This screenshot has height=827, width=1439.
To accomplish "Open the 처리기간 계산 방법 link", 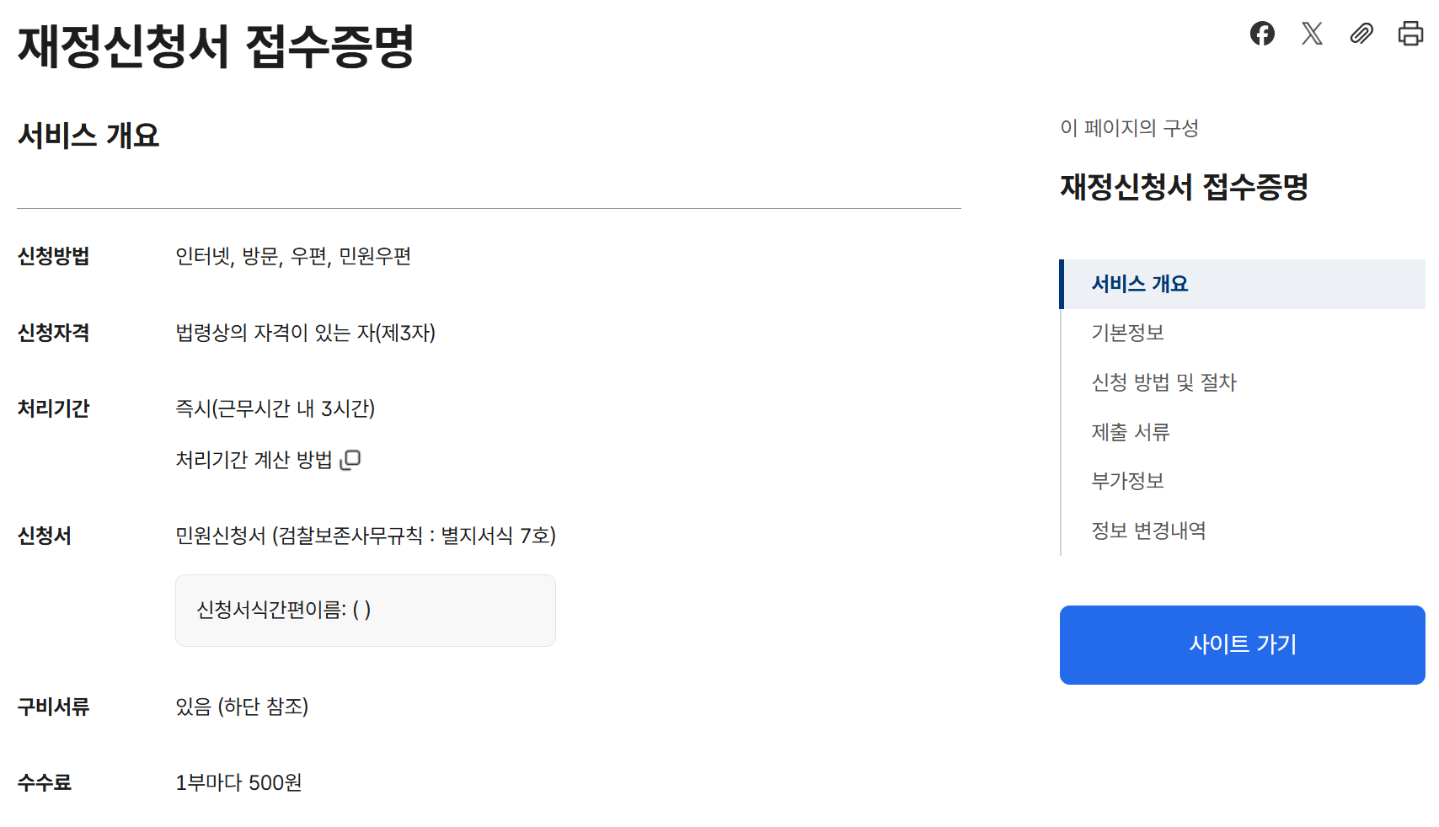I will click(254, 460).
